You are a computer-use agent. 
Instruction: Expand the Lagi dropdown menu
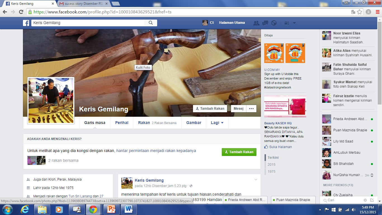[217, 123]
